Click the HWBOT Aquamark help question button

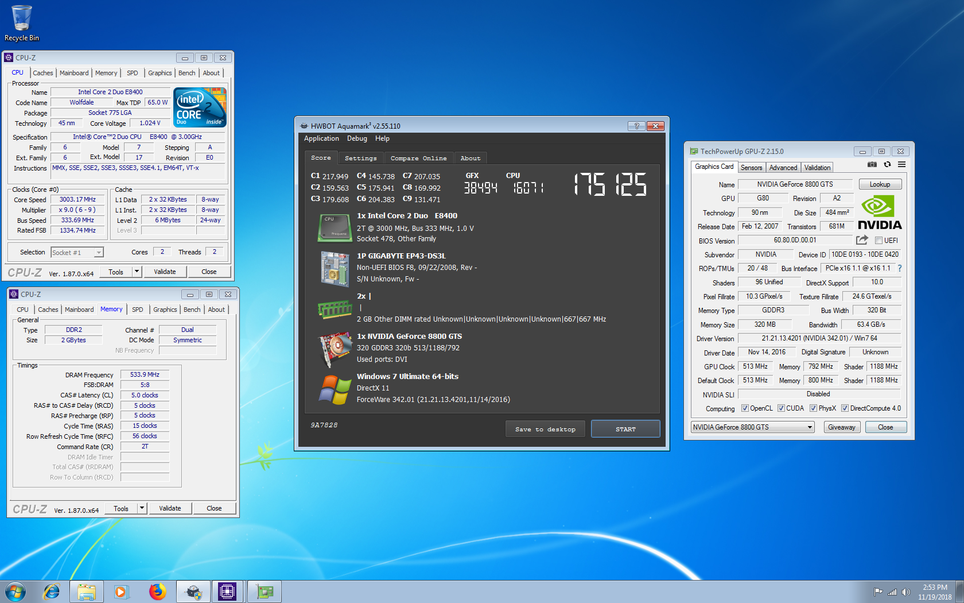[x=636, y=126]
